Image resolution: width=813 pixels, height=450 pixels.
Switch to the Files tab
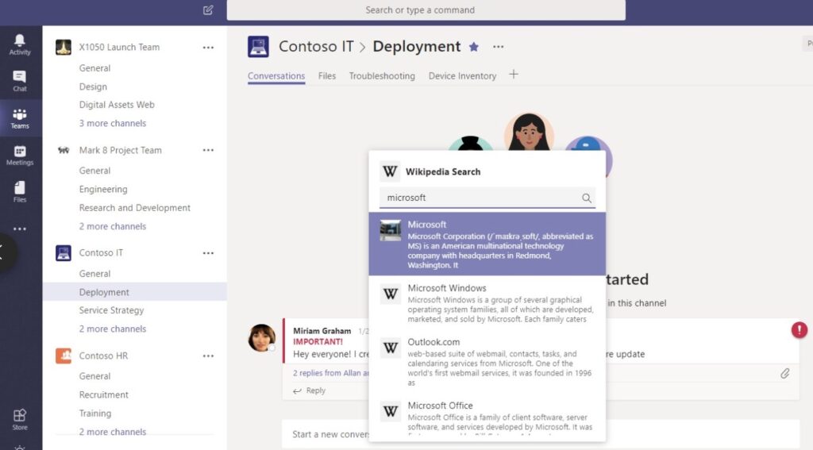click(326, 75)
